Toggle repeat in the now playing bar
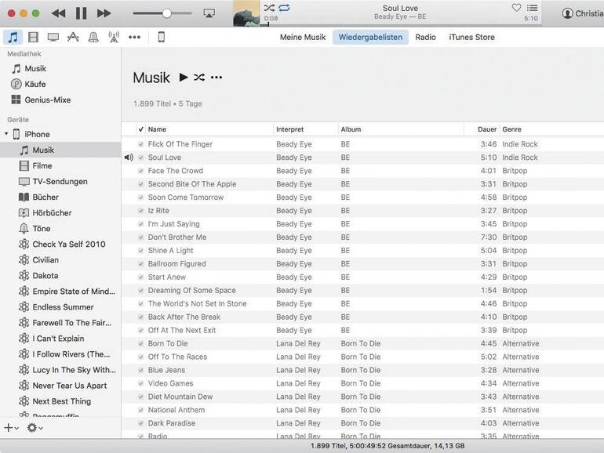604x453 pixels. [x=284, y=8]
